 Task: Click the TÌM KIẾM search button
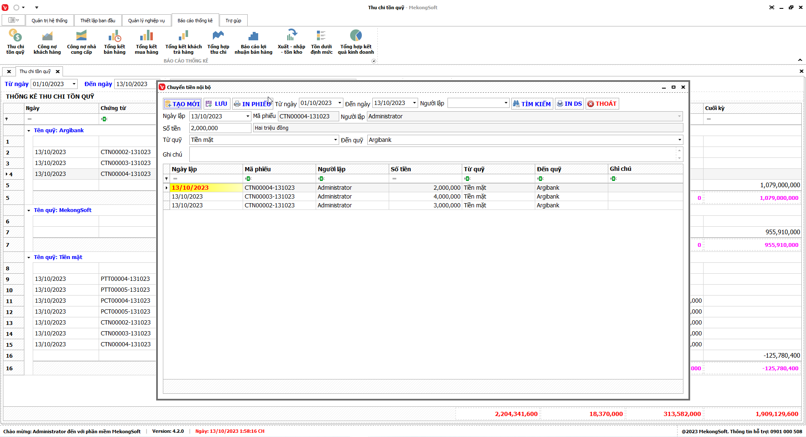click(x=532, y=104)
